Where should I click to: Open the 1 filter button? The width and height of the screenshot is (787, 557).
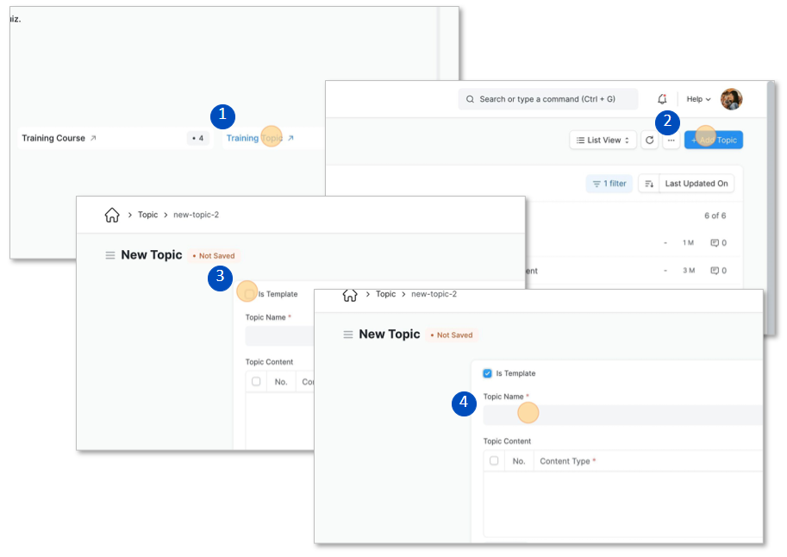pos(609,184)
